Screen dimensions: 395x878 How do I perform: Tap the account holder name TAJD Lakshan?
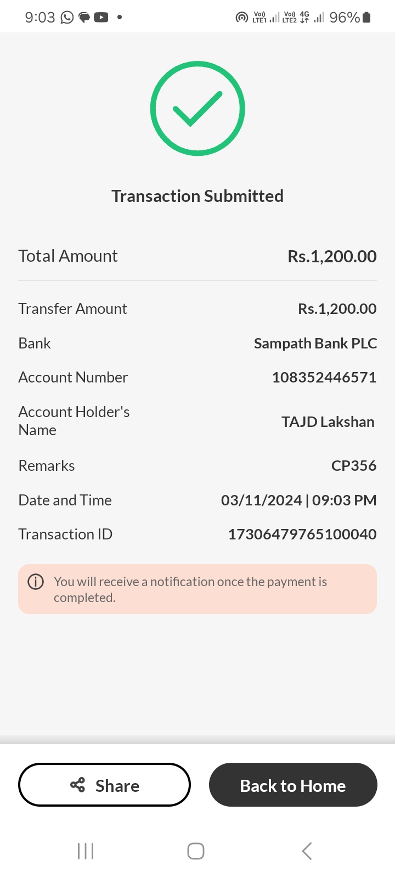328,422
